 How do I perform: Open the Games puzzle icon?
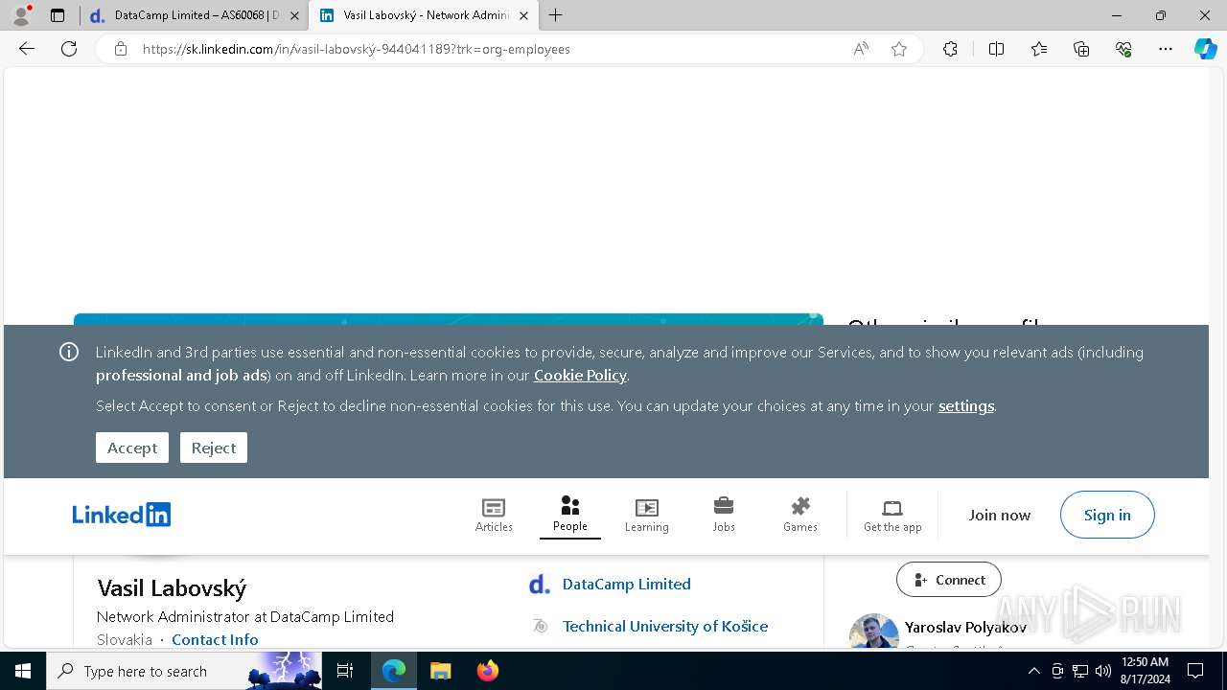[x=800, y=515]
